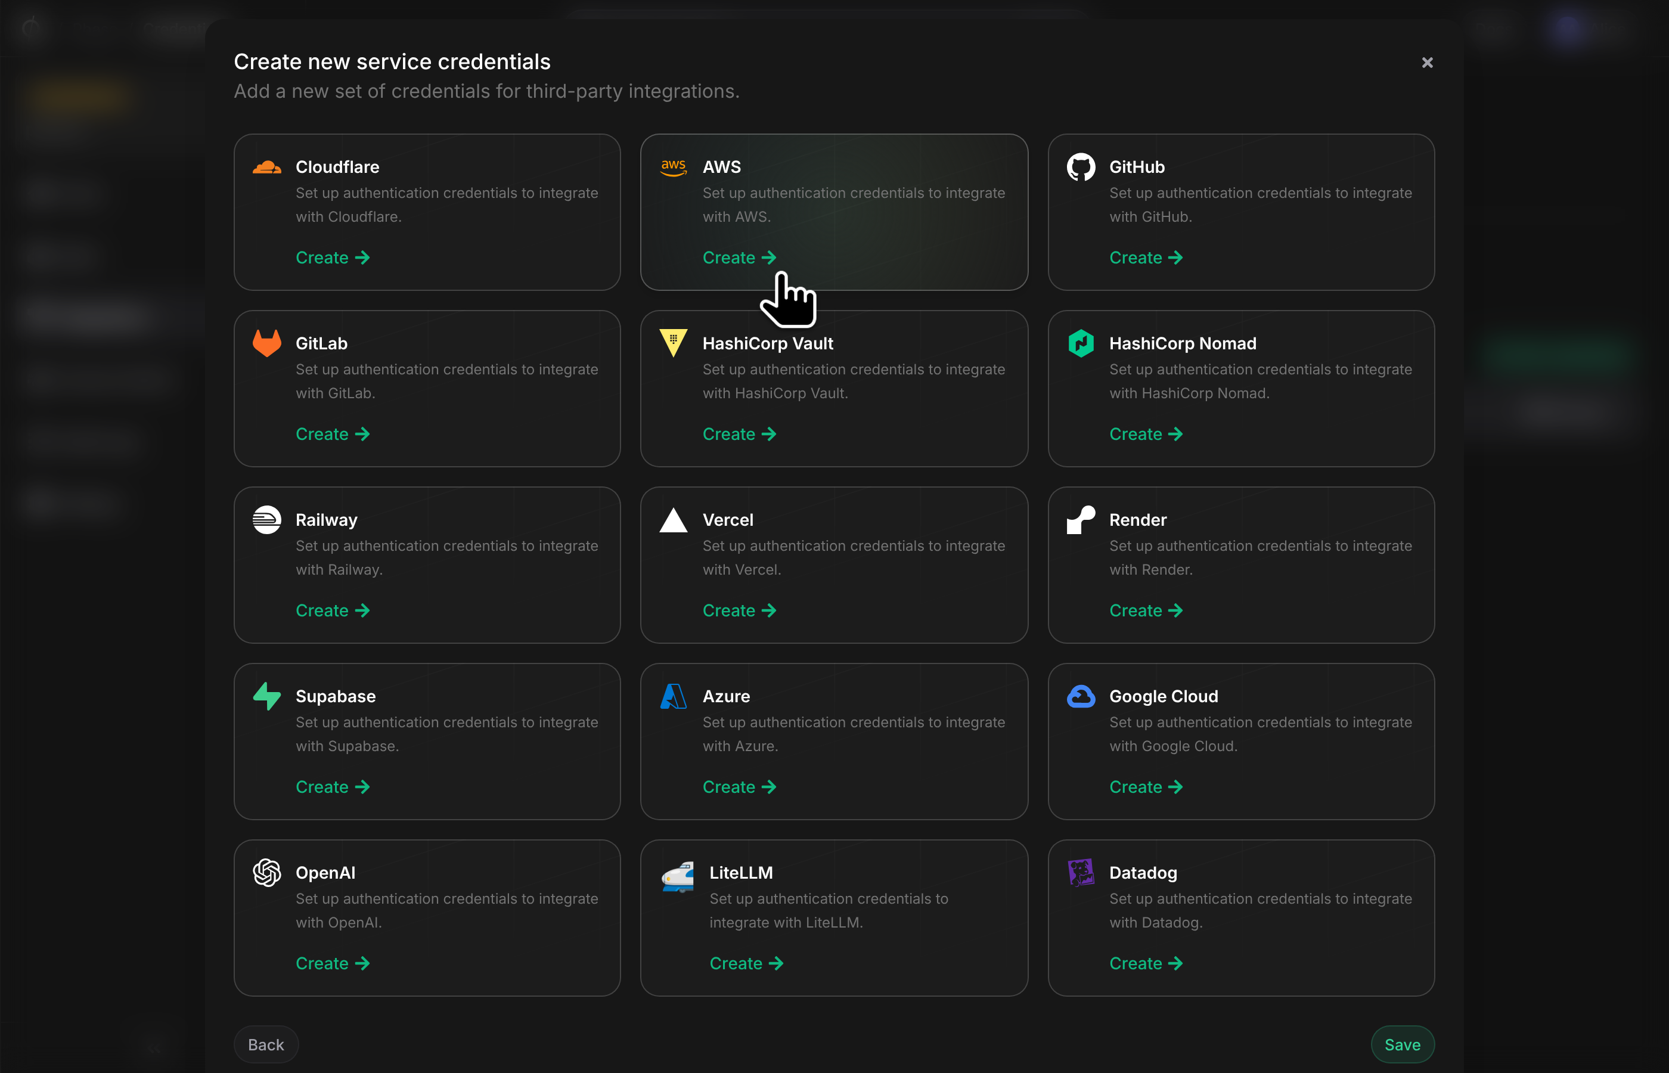This screenshot has height=1073, width=1669.
Task: Click Create link for Azure
Action: pyautogui.click(x=739, y=787)
